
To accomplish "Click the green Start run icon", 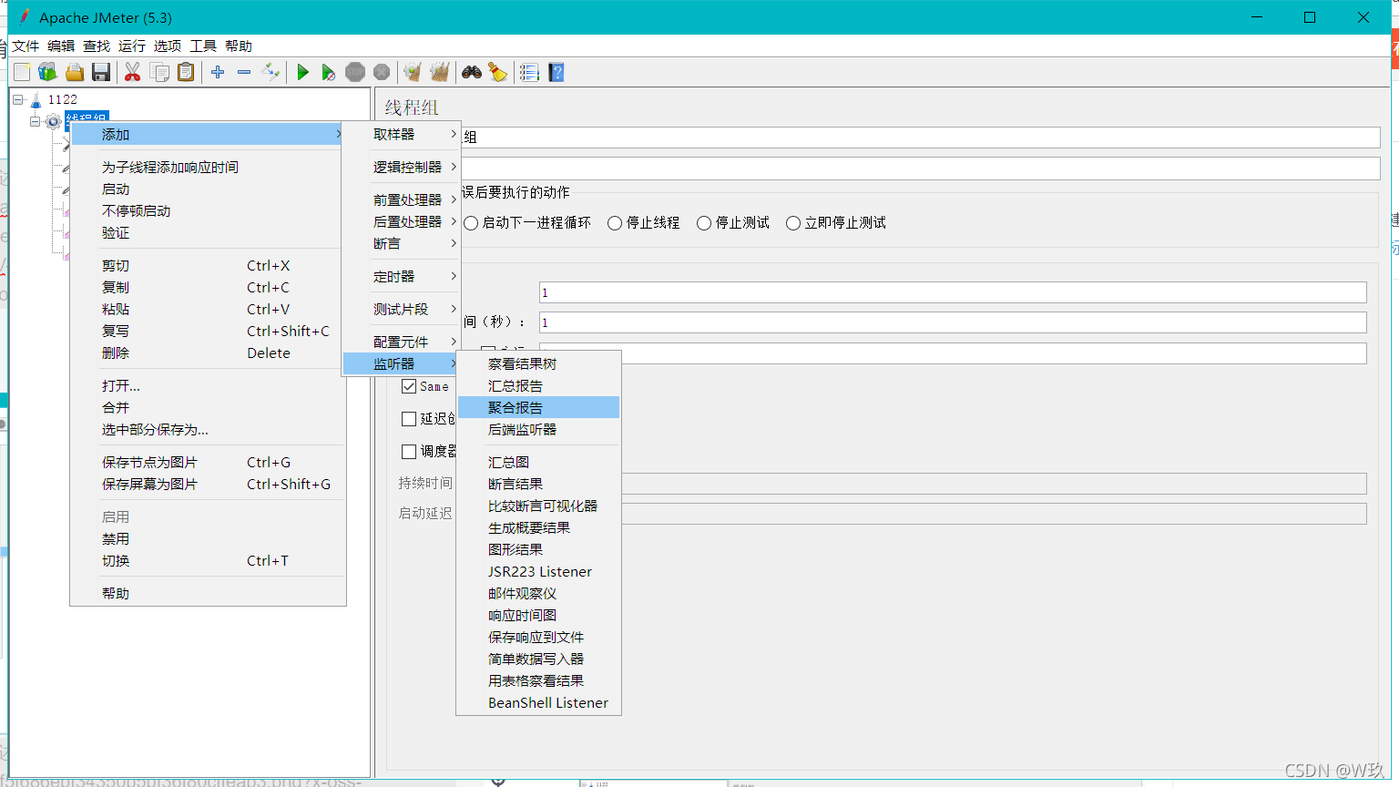I will click(x=303, y=72).
